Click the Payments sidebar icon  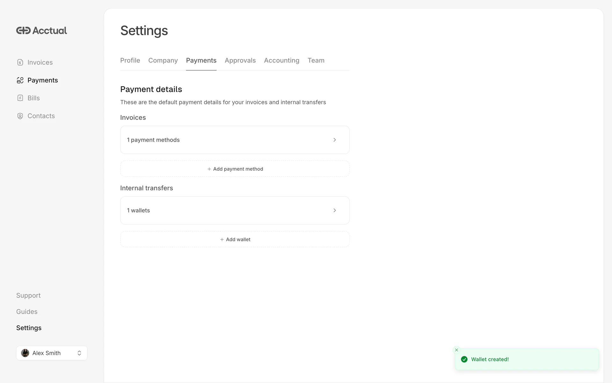(x=20, y=80)
